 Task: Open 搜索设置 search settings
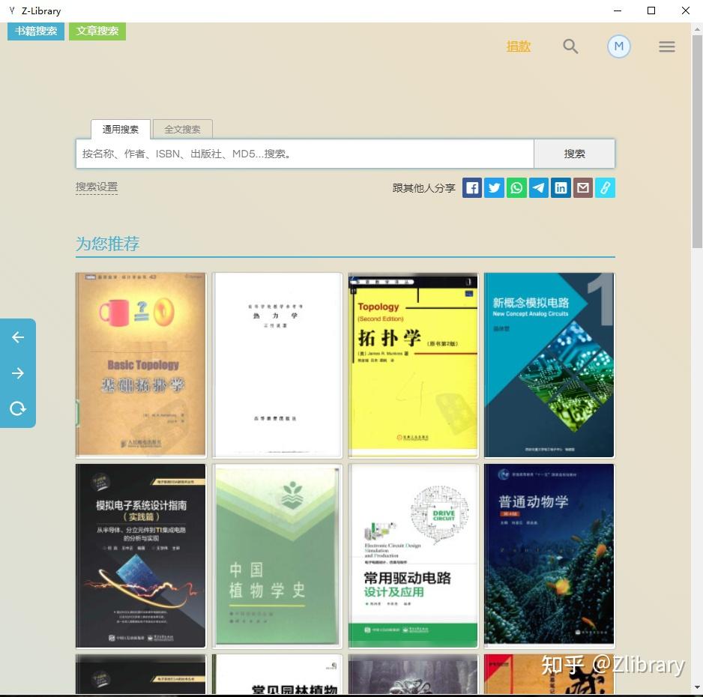(97, 186)
